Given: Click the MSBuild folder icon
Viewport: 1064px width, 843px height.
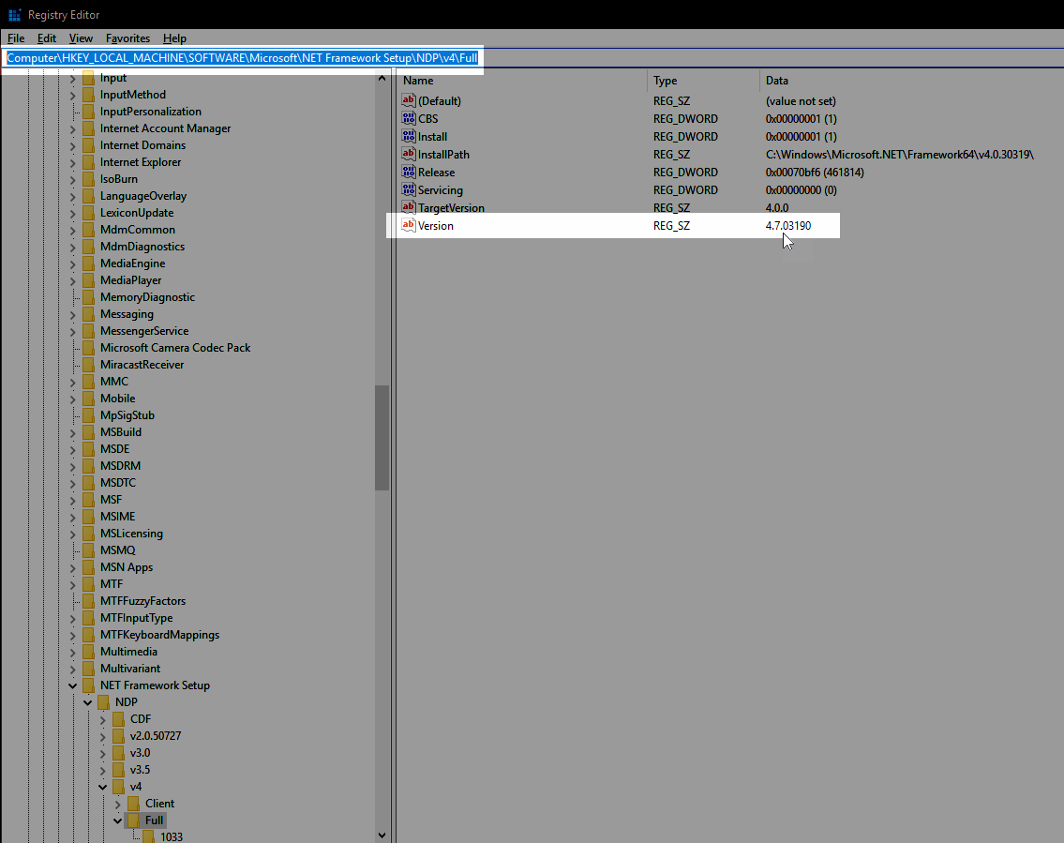Looking at the screenshot, I should pyautogui.click(x=88, y=432).
